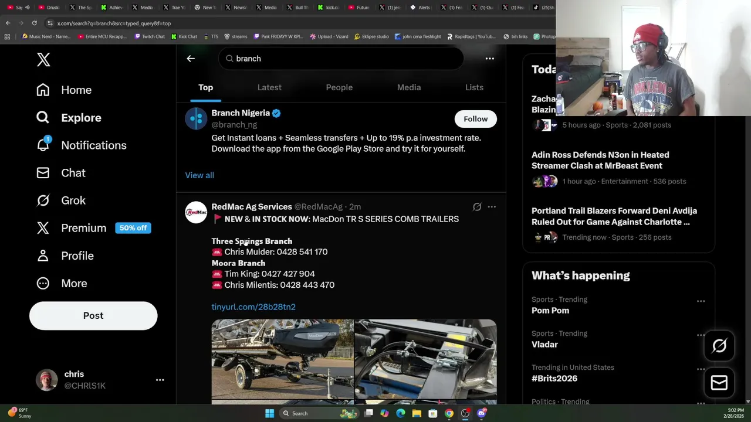Switch to kick.com browser tab
751x422 pixels.
329,8
